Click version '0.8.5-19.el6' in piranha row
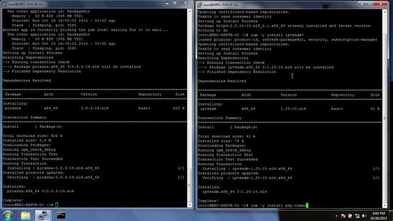Viewport: 393px width, 221px height. point(95,108)
